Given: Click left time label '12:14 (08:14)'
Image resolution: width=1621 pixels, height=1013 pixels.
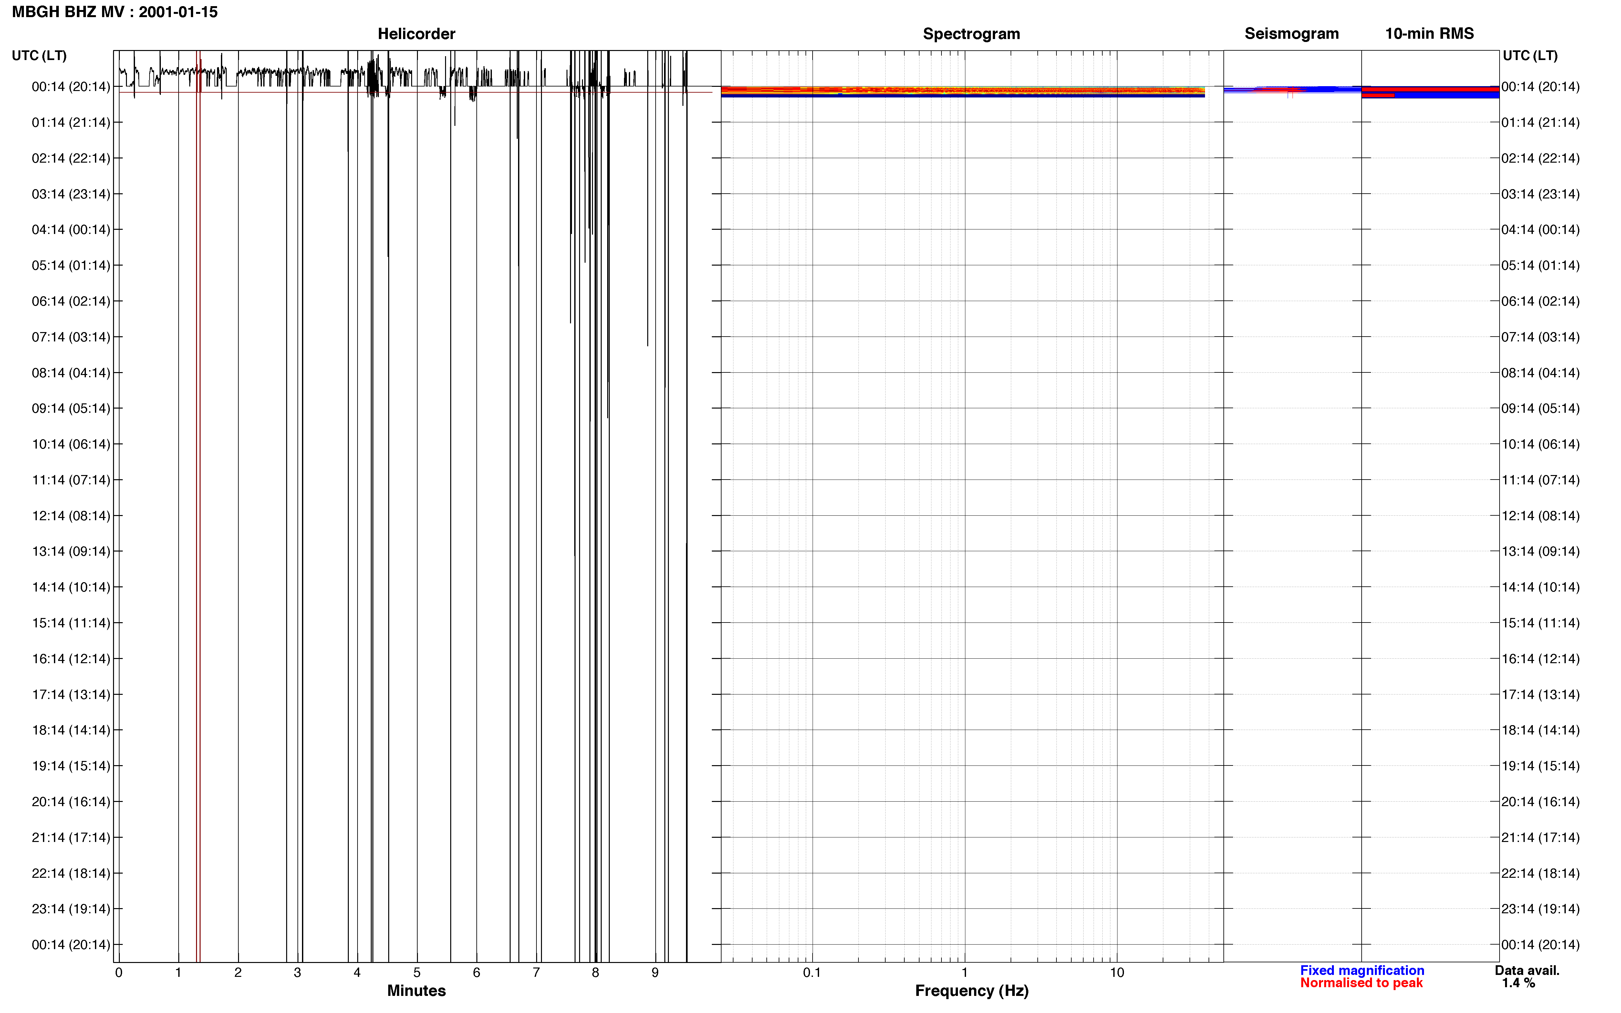Looking at the screenshot, I should tap(71, 516).
